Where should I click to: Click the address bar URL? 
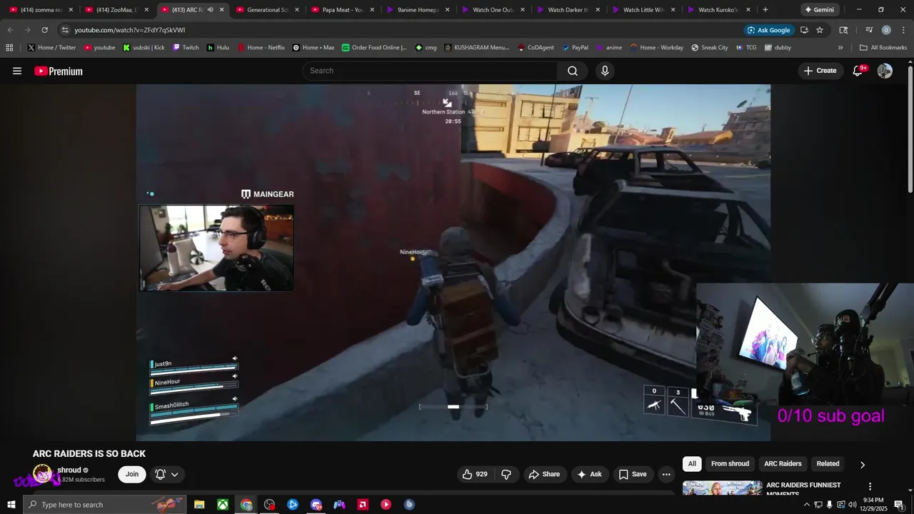coord(129,30)
